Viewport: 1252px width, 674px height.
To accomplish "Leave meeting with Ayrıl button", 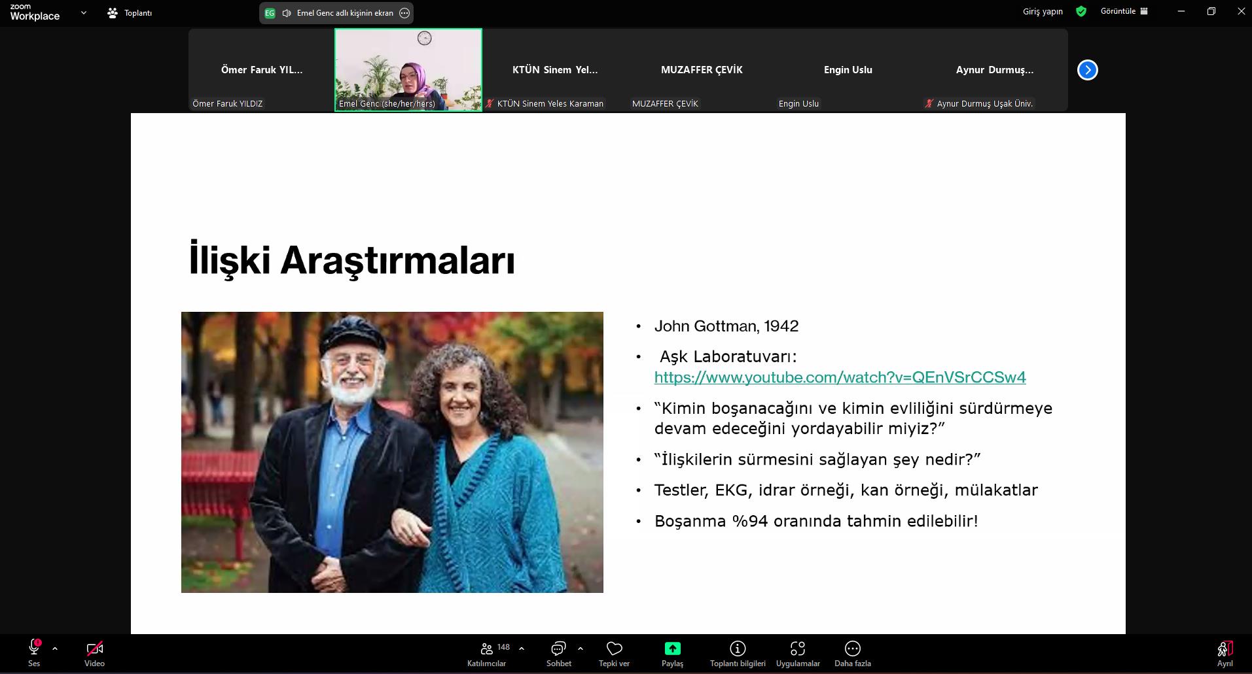I will click(1225, 653).
